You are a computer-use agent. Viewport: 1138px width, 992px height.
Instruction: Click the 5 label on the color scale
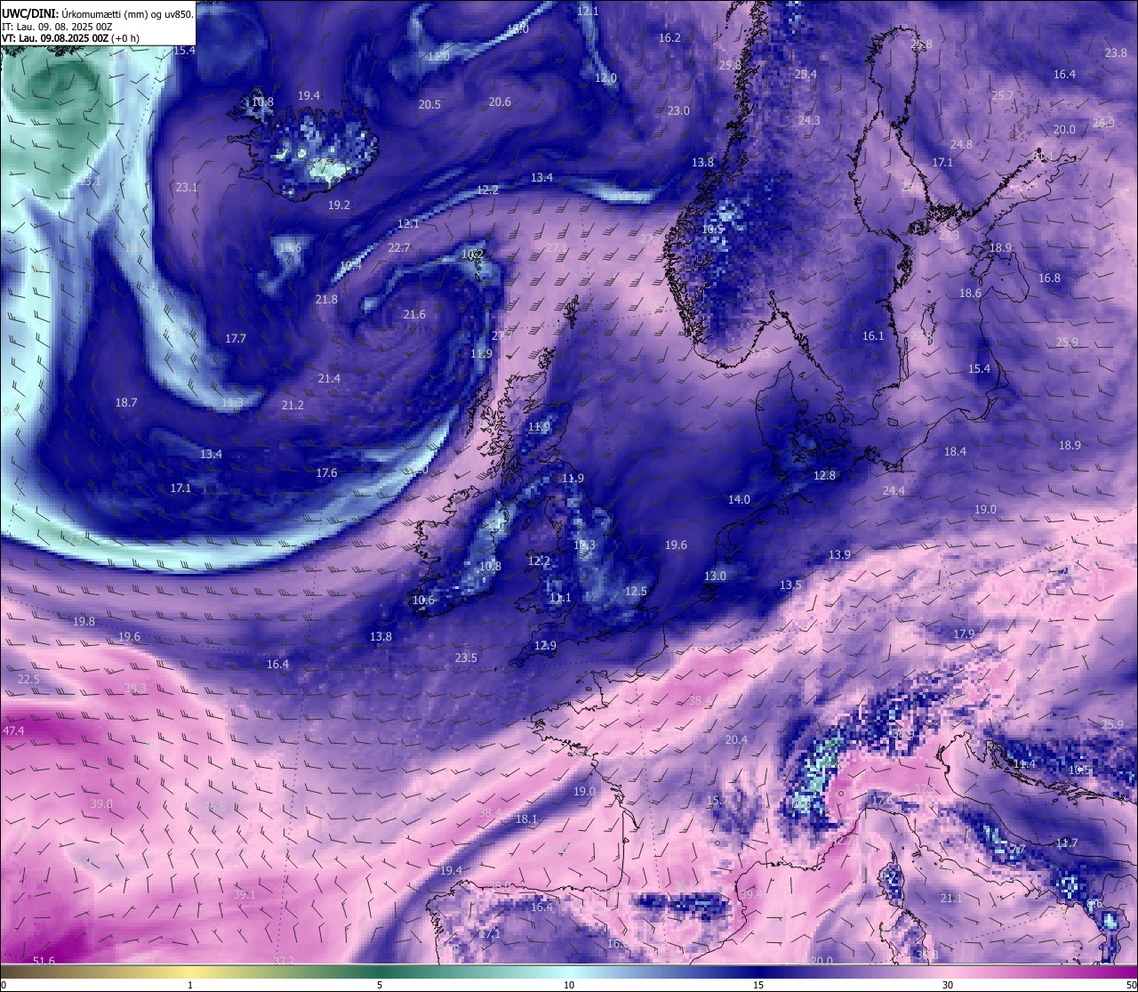pyautogui.click(x=380, y=985)
